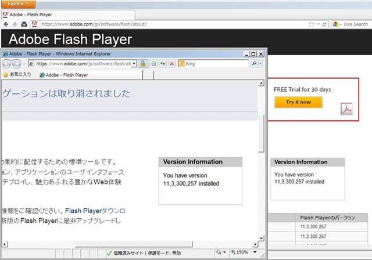Click the Live Search box in Firefox
Image resolution: width=372 pixels, height=260 pixels.
pyautogui.click(x=356, y=24)
